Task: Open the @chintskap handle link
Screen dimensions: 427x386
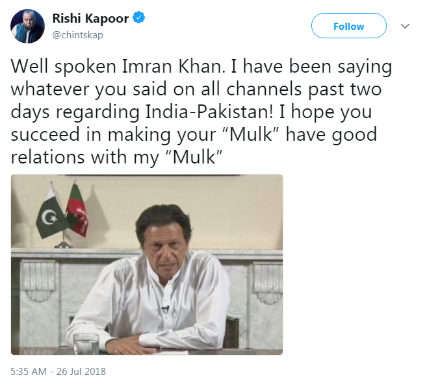Action: tap(77, 34)
